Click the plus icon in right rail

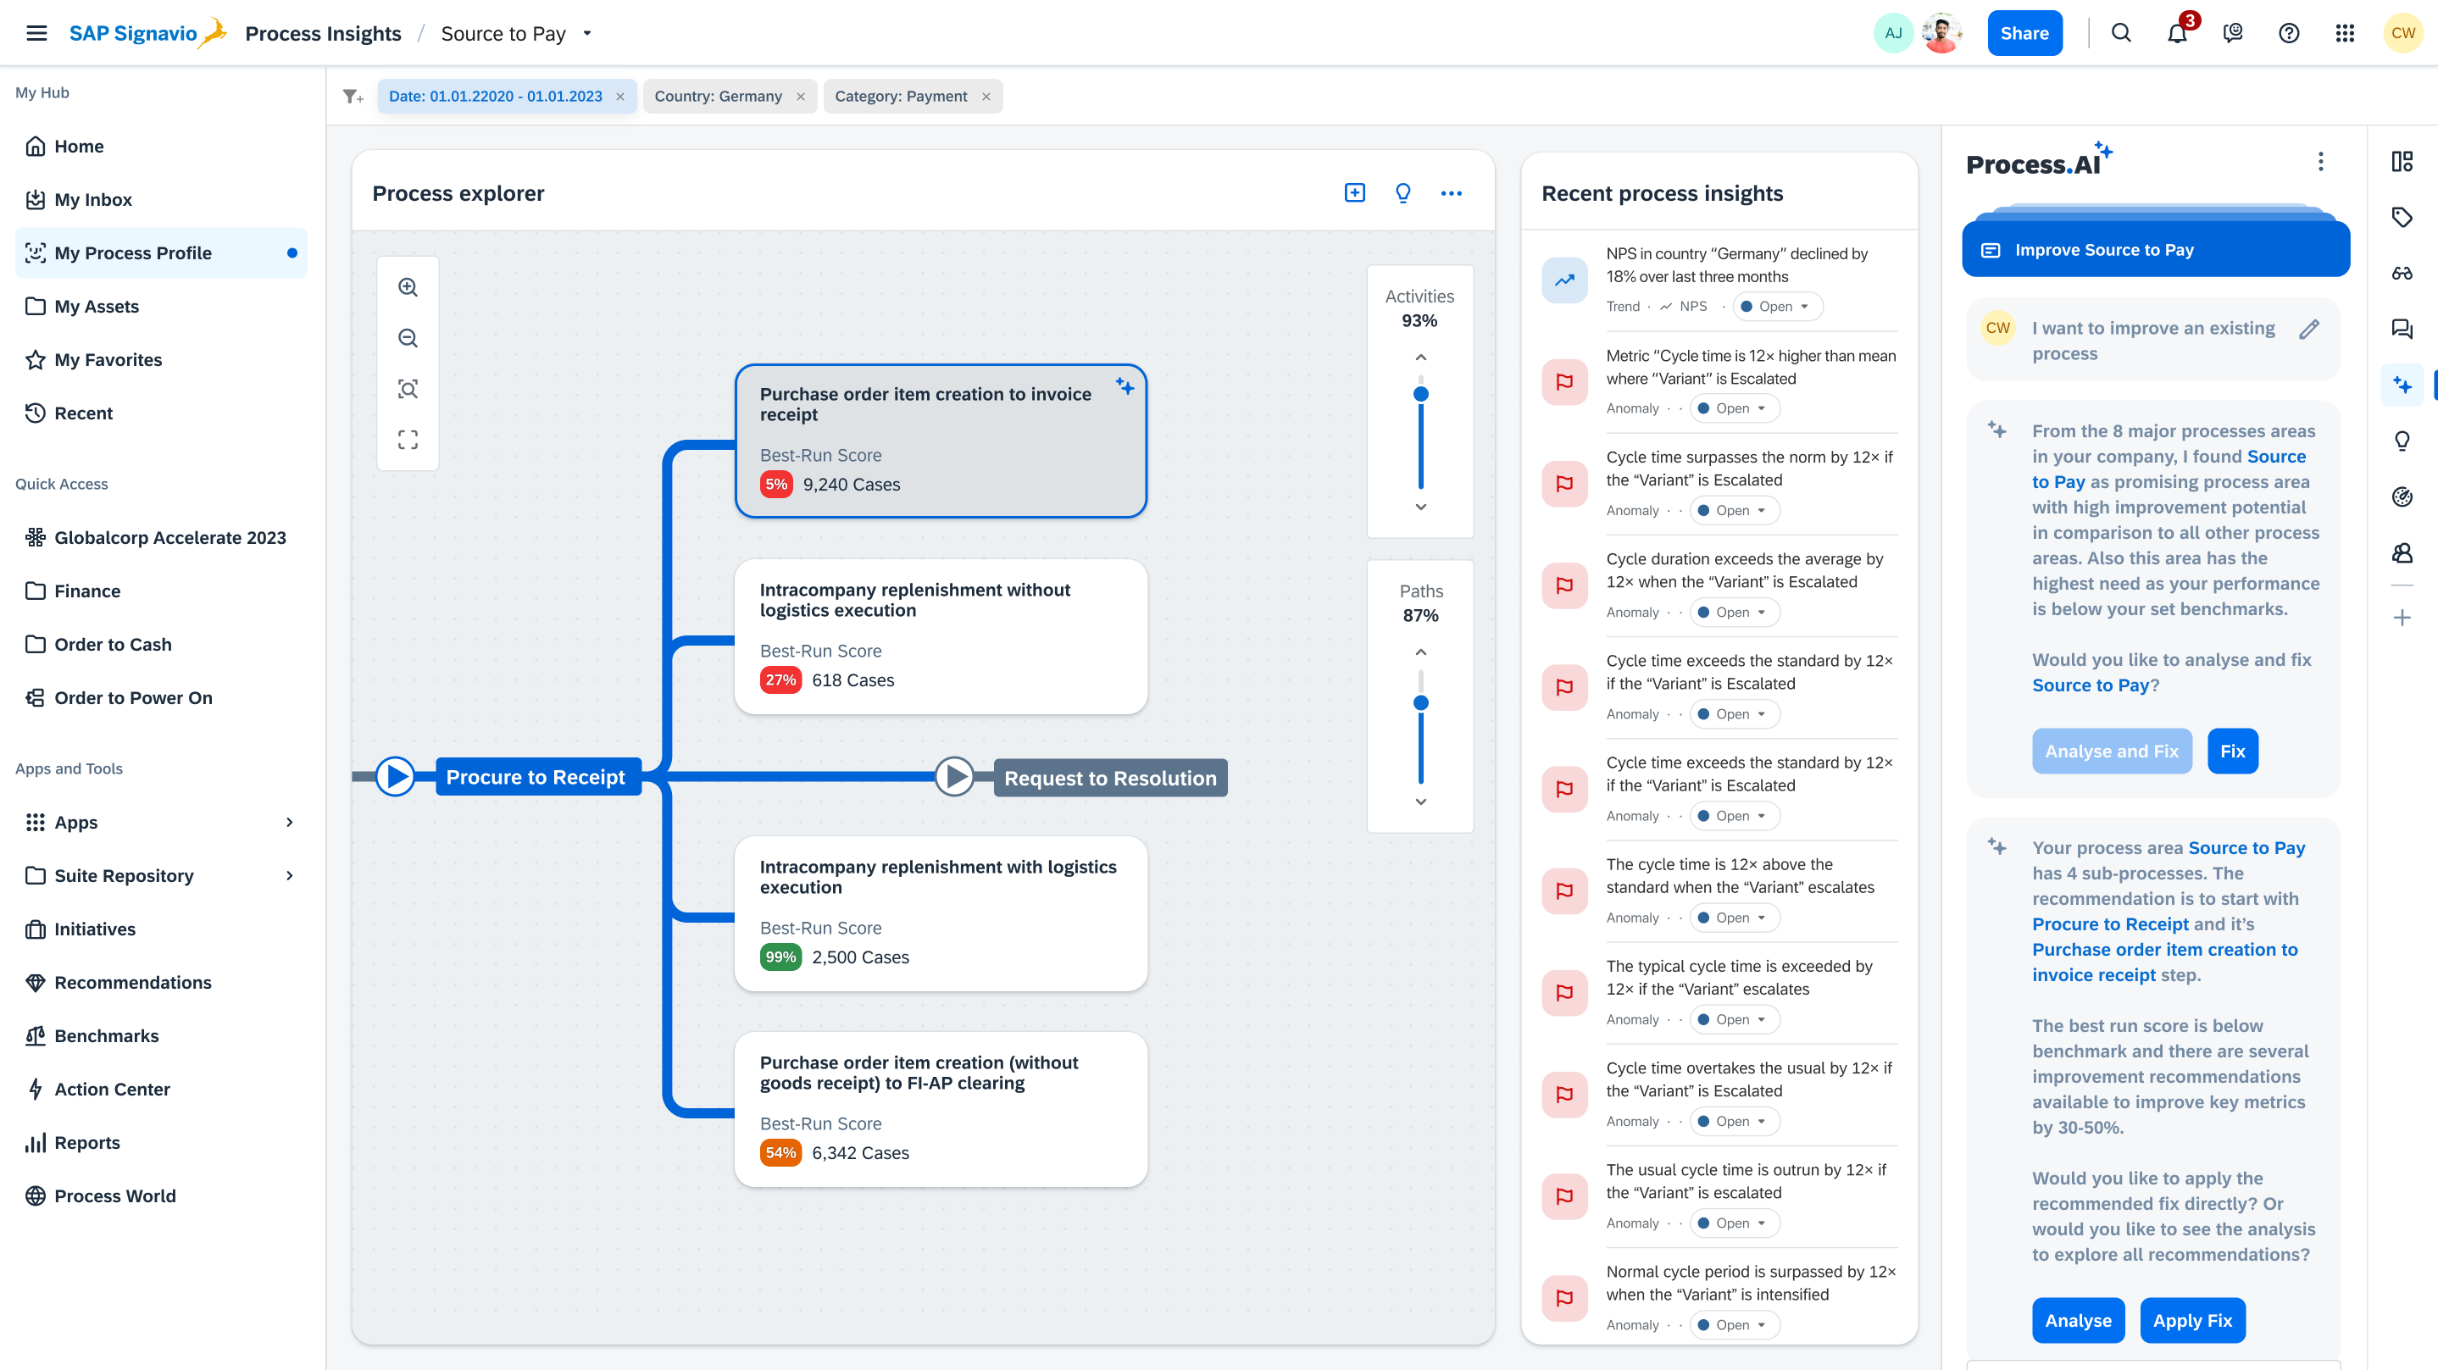pyautogui.click(x=2401, y=618)
